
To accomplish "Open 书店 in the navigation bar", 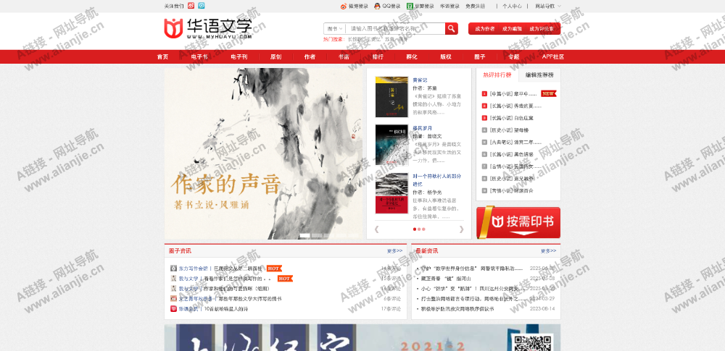I will point(344,56).
